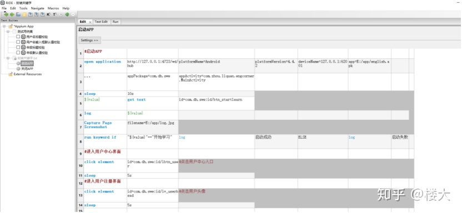Click the '${value}' cell in row 5

pos(106,103)
